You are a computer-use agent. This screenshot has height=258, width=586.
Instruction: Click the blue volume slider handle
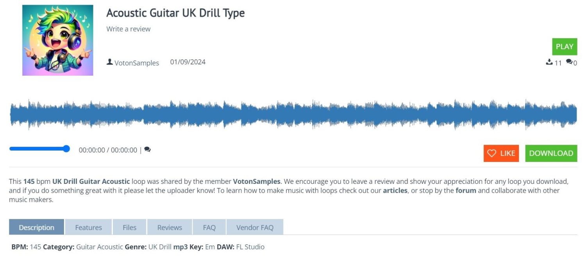tap(66, 149)
